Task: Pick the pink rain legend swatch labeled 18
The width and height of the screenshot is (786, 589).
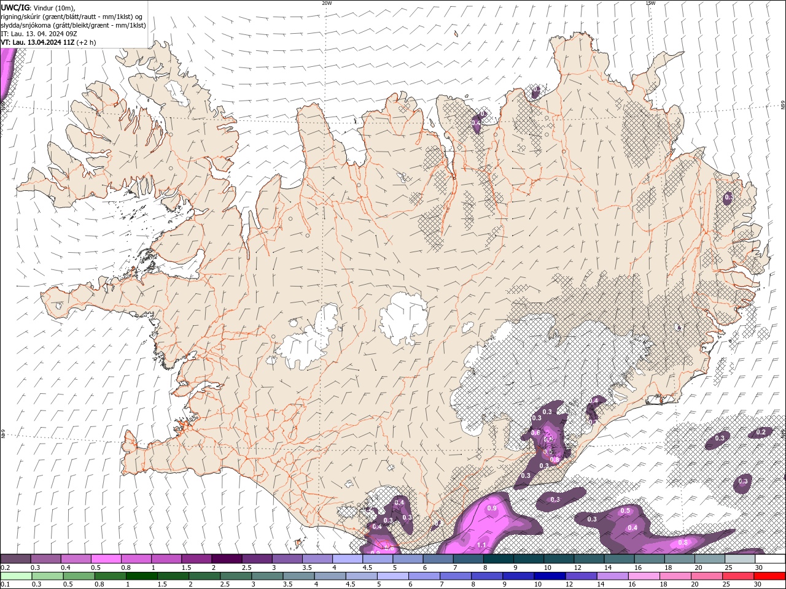Action: click(x=674, y=576)
